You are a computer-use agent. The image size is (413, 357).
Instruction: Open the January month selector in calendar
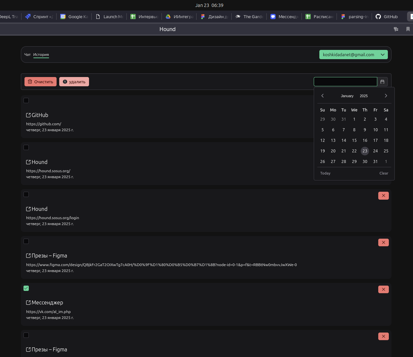click(347, 96)
